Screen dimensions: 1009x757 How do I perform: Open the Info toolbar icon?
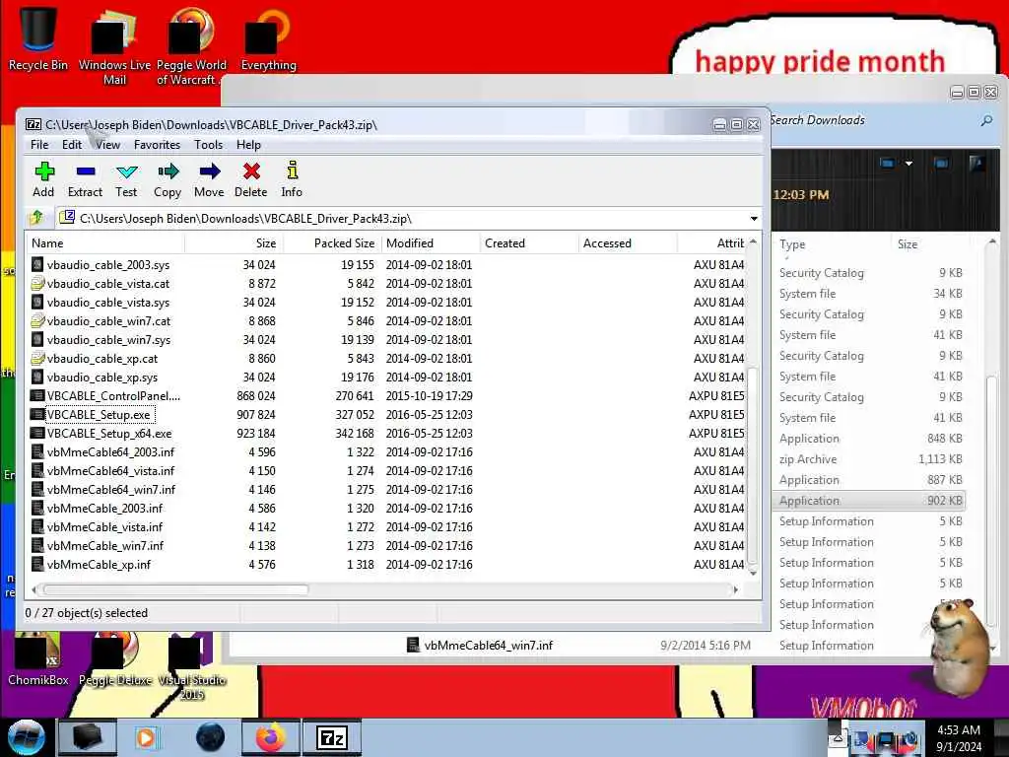point(292,179)
